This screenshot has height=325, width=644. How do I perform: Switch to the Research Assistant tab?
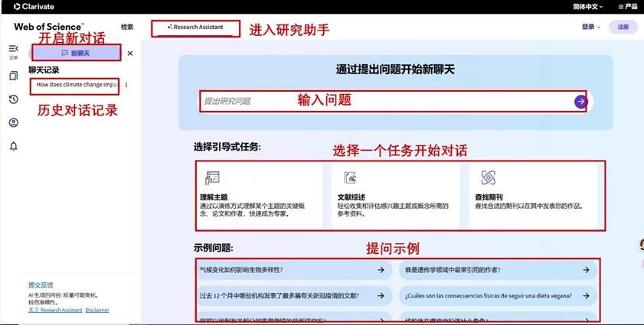coord(195,27)
